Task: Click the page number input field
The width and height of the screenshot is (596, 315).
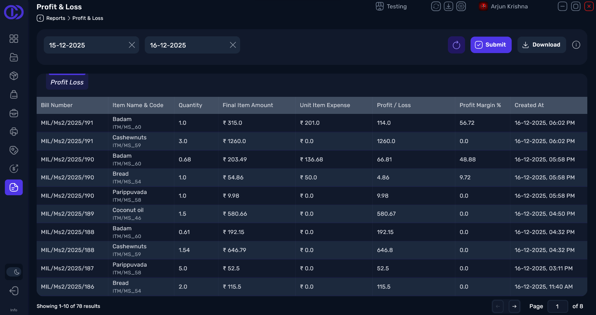Action: pos(557,306)
